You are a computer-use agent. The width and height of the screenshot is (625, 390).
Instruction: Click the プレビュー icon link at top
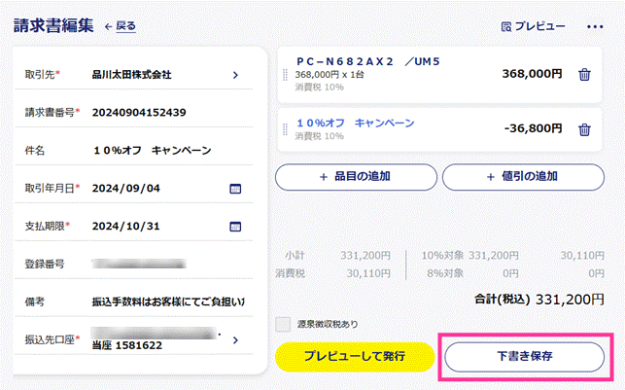[x=533, y=26]
